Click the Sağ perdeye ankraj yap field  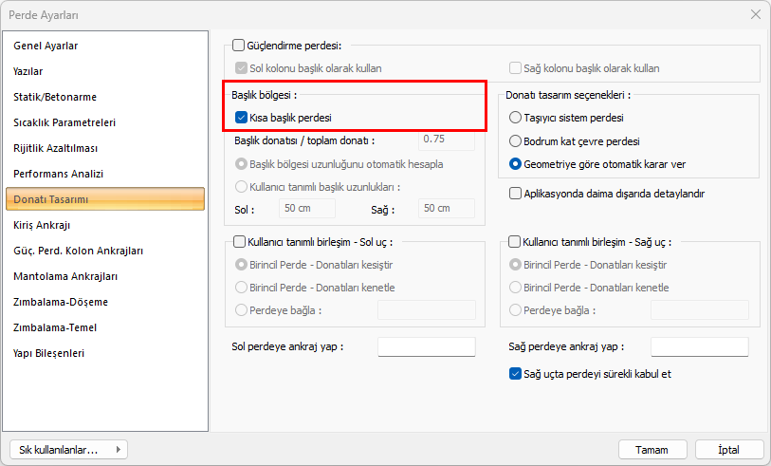click(699, 347)
